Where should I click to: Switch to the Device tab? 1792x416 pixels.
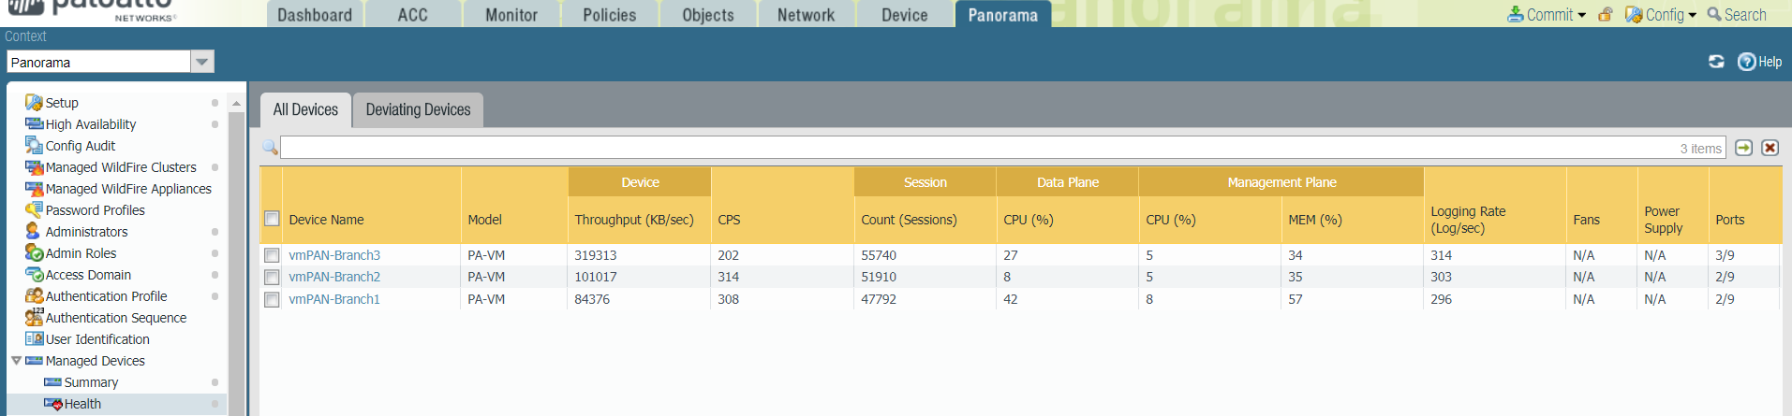905,15
